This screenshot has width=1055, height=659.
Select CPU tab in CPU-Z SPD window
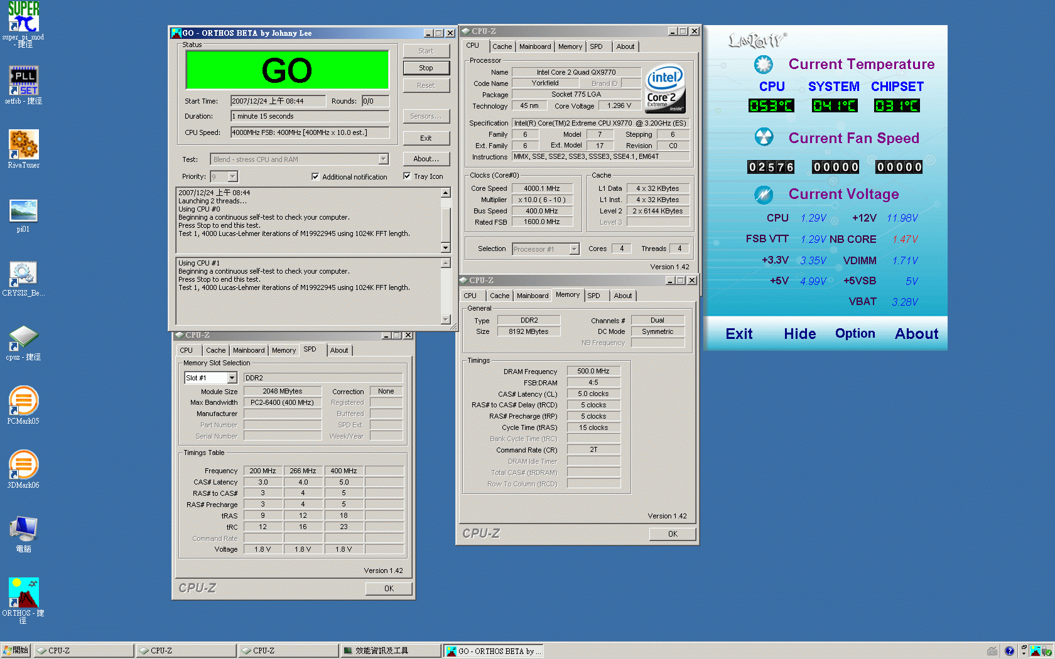187,350
